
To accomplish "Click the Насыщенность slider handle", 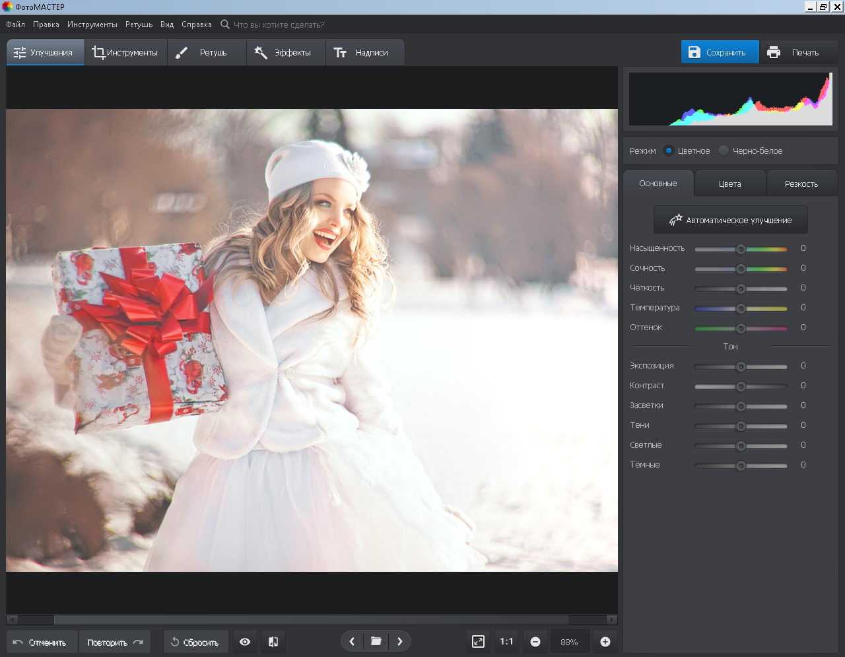I will coord(741,249).
